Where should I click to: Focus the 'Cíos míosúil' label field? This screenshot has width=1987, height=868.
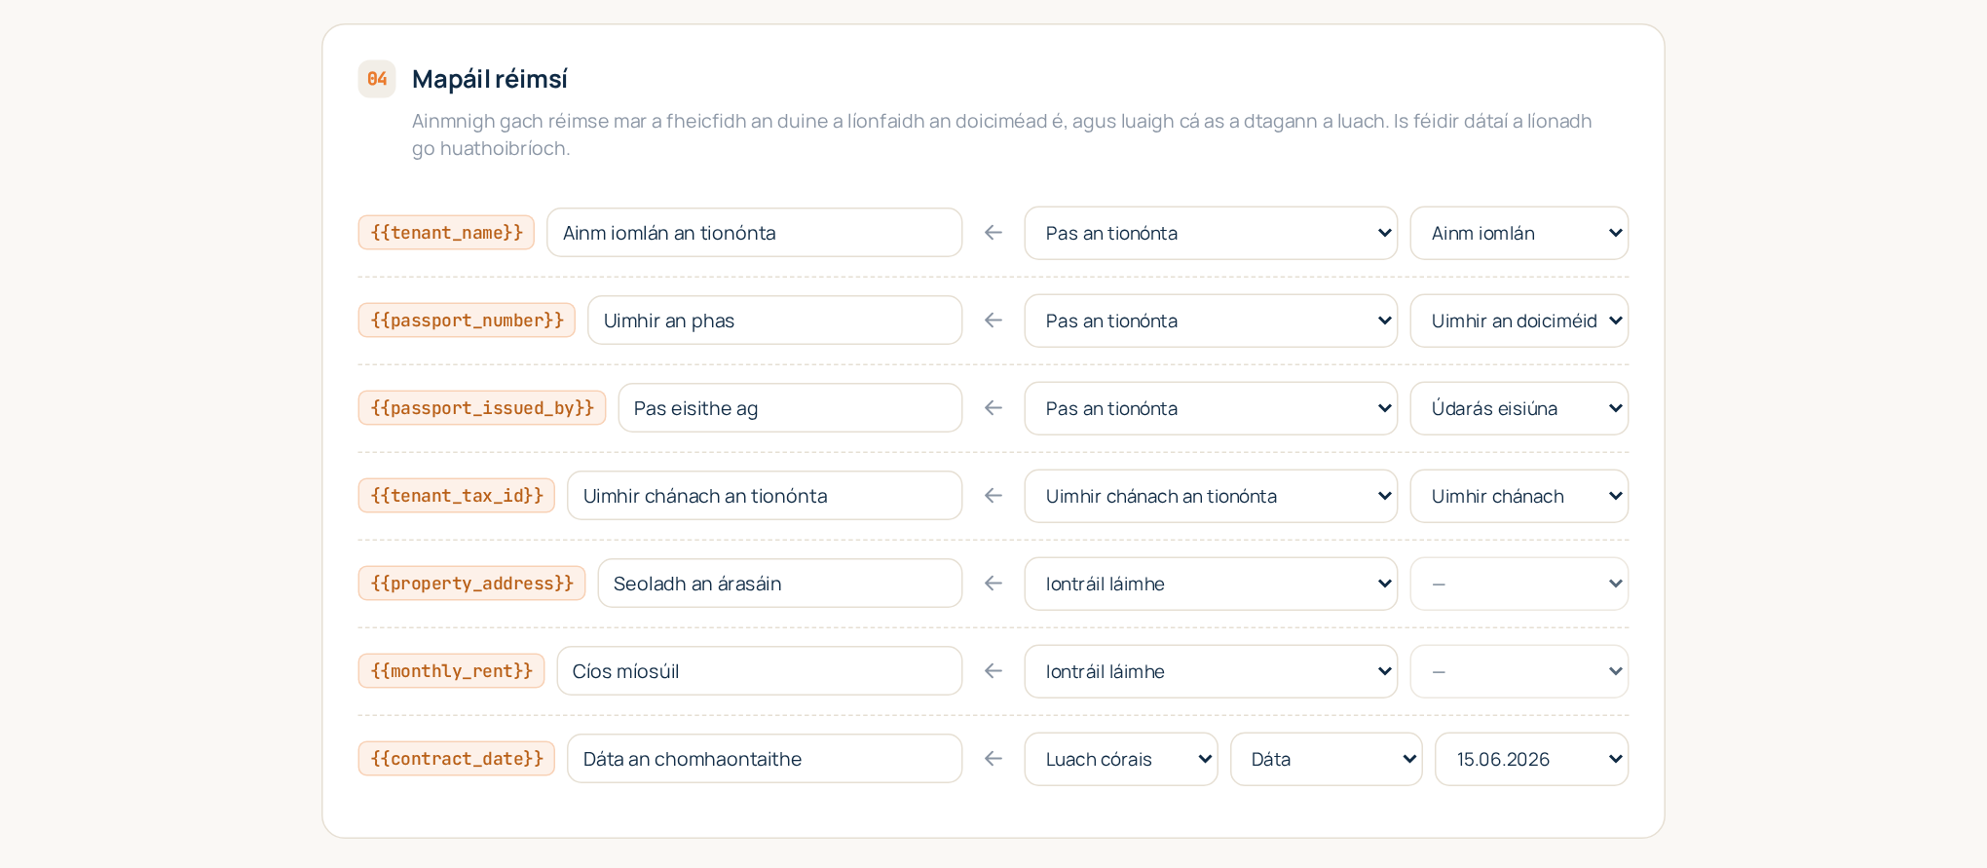760,671
